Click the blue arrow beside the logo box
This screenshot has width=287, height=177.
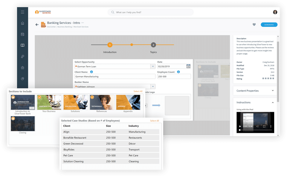click(x=156, y=105)
